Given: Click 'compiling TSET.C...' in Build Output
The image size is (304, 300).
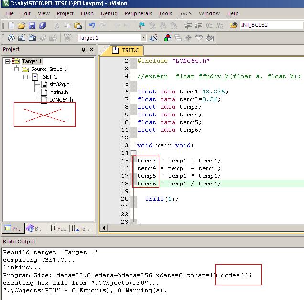Looking at the screenshot, I should coord(39,260).
